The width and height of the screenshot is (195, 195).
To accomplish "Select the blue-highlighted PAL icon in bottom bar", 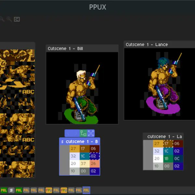I will [x=86, y=190].
